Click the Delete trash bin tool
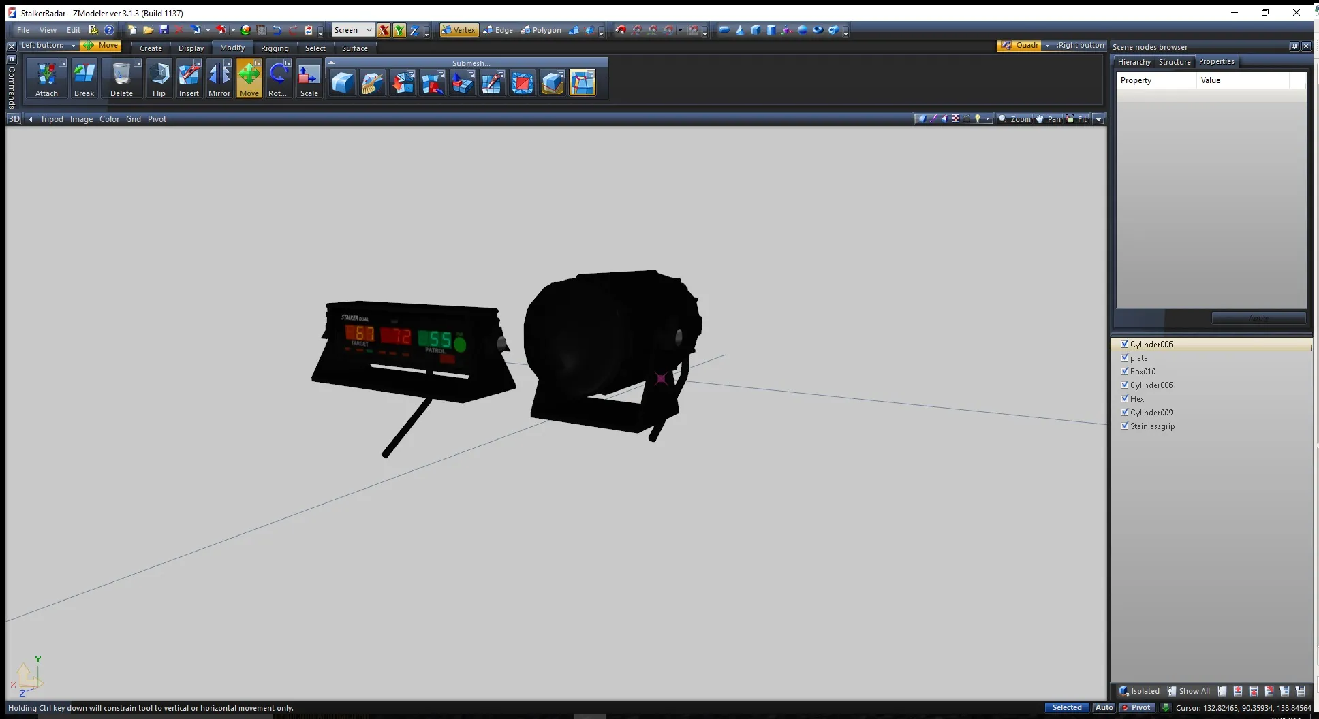1319x719 pixels. pos(121,78)
